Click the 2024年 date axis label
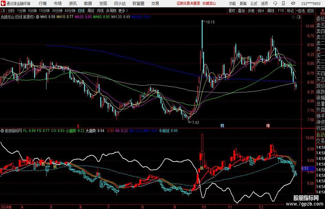The image size is (325, 209). [x=6, y=207]
